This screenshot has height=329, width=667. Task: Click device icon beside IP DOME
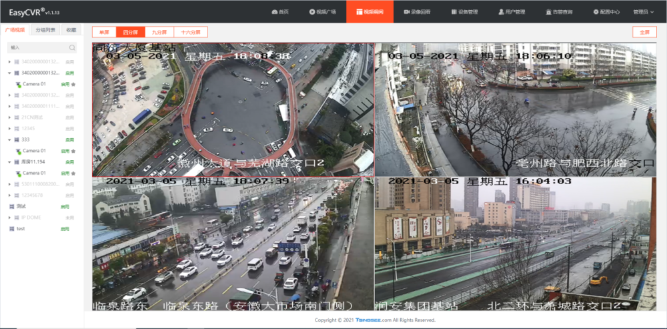click(x=17, y=218)
